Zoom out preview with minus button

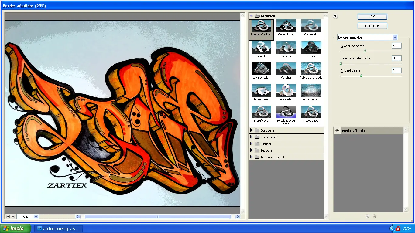8,217
